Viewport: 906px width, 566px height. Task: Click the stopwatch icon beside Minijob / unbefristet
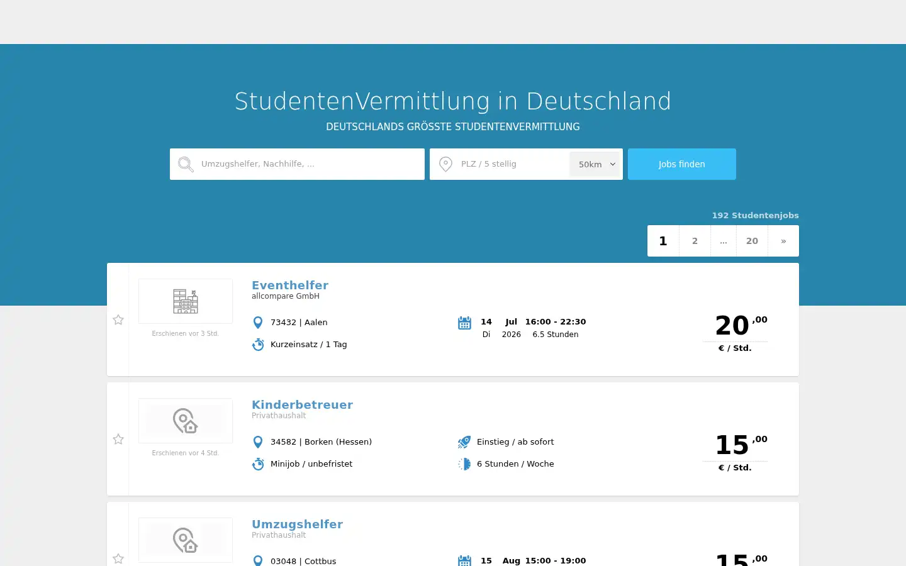(x=258, y=464)
